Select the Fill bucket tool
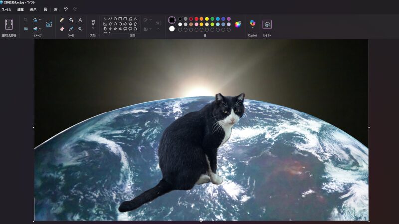399x224 pixels. tap(71, 20)
